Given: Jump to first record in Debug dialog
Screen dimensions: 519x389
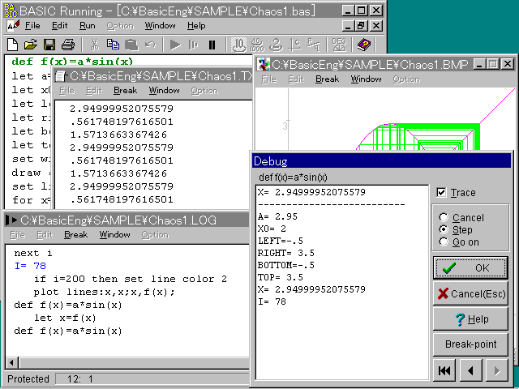Looking at the screenshot, I should [444, 371].
